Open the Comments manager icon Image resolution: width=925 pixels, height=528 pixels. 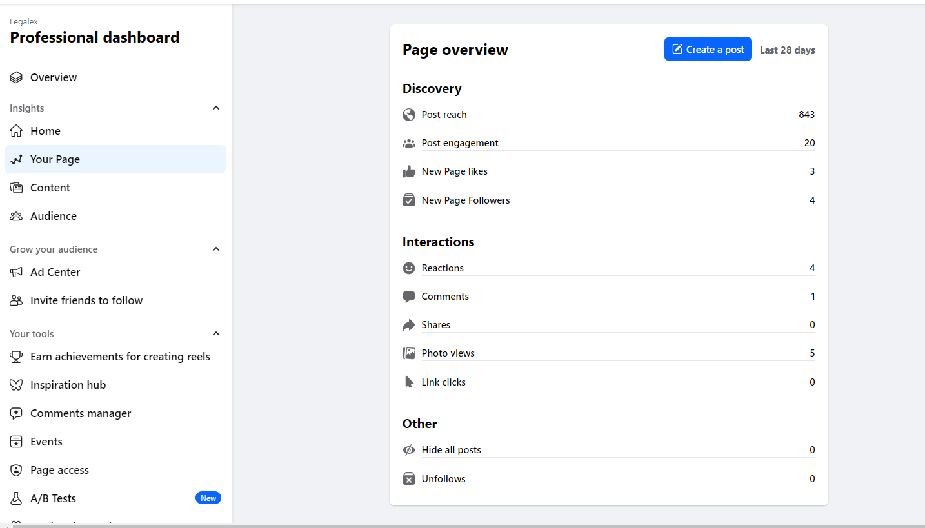pos(16,413)
